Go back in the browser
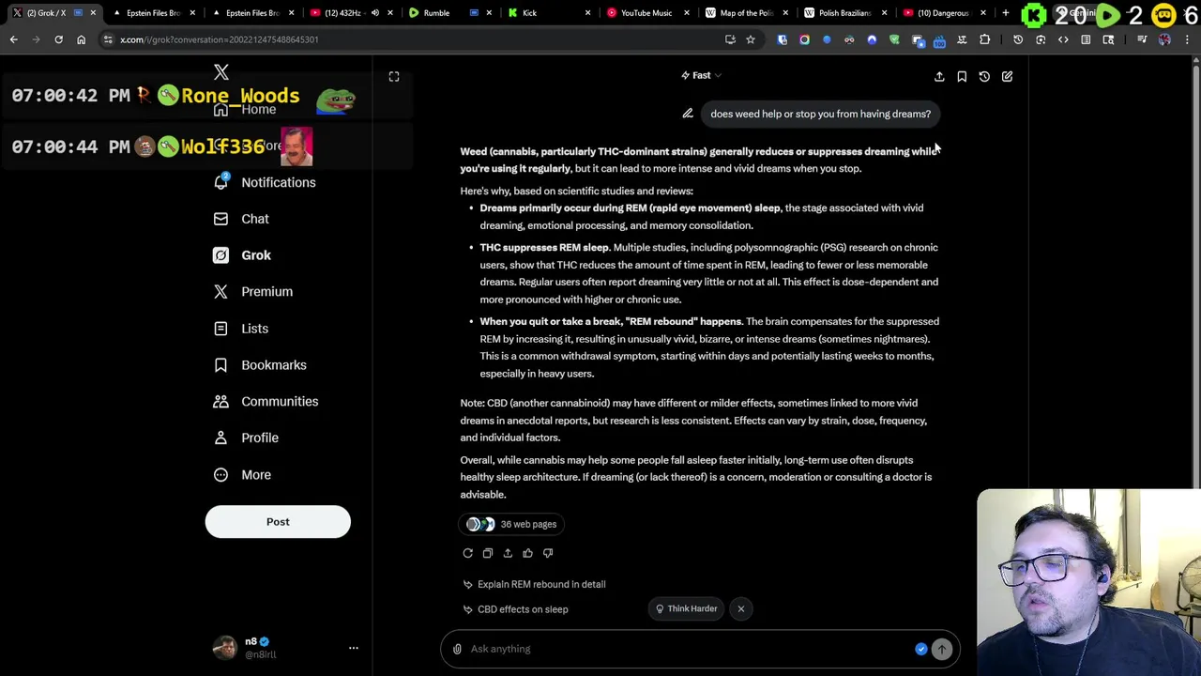Screen dimensions: 1201x676 13,39
